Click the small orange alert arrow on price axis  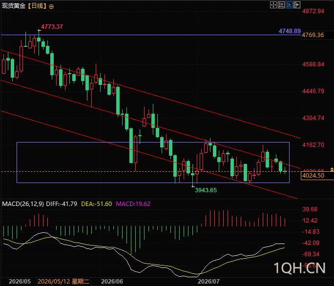pyautogui.click(x=332, y=169)
